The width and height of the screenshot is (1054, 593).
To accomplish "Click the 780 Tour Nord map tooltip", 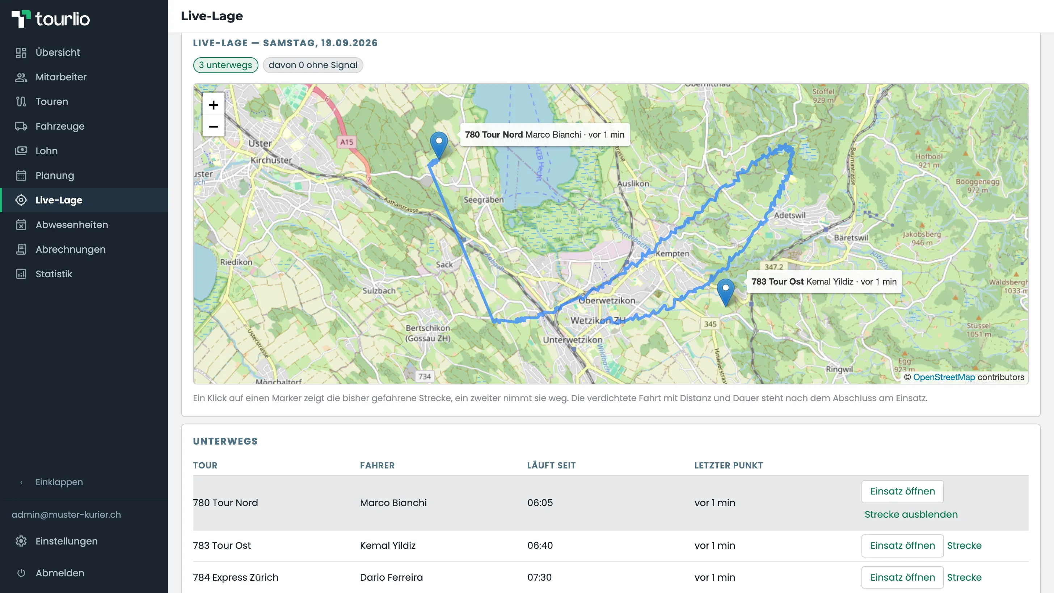I will (x=545, y=135).
